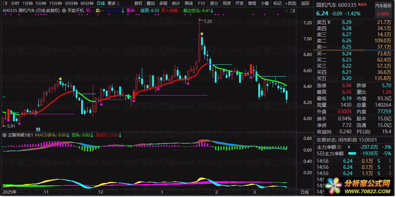The width and height of the screenshot is (396, 197).
Task: Click the R1000 tag beside stock code
Action: point(363,5)
